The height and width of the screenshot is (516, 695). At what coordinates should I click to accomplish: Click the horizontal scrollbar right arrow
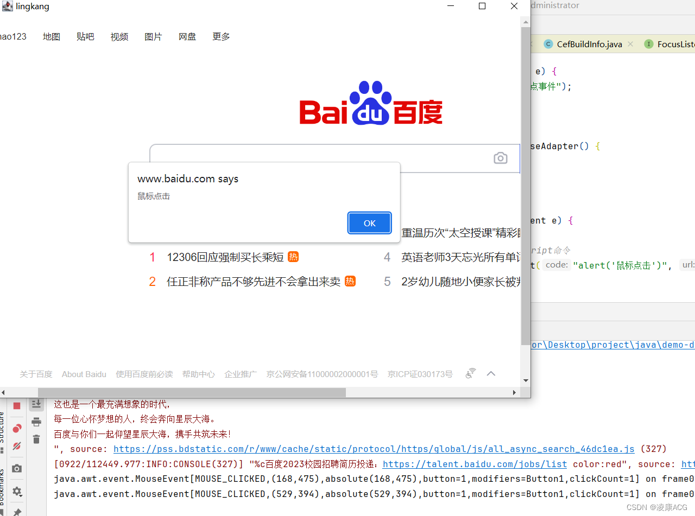click(x=515, y=392)
